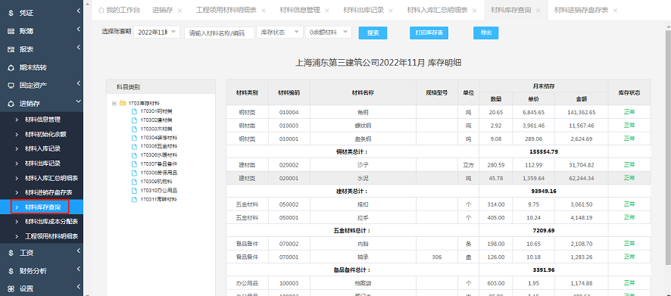
Task: Click the 导出 button
Action: (x=485, y=33)
